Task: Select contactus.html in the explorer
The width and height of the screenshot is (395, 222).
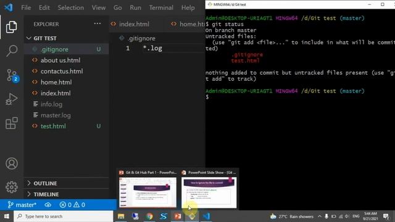Action: pyautogui.click(x=67, y=72)
